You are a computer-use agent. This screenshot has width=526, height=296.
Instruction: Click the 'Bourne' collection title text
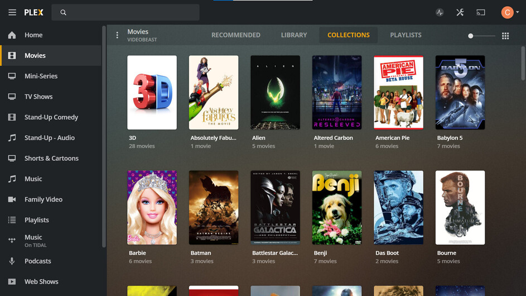click(x=446, y=252)
